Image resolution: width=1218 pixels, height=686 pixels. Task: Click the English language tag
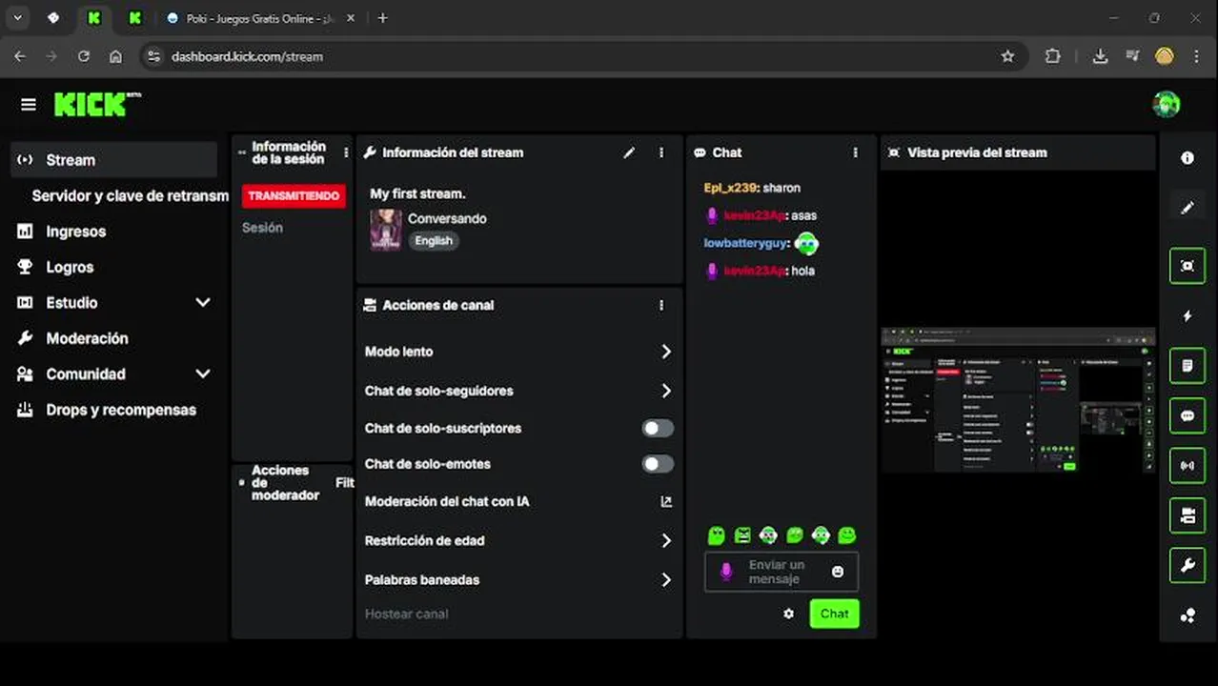point(434,241)
